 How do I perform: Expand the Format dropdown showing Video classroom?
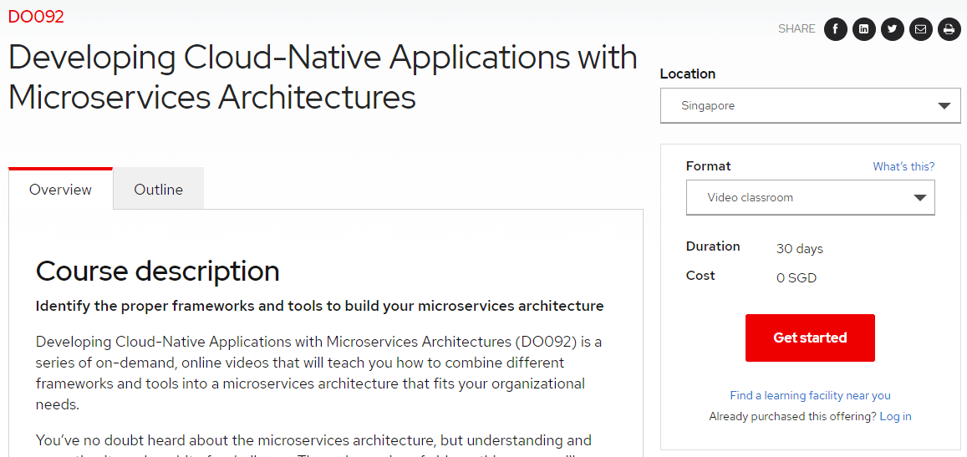point(810,198)
